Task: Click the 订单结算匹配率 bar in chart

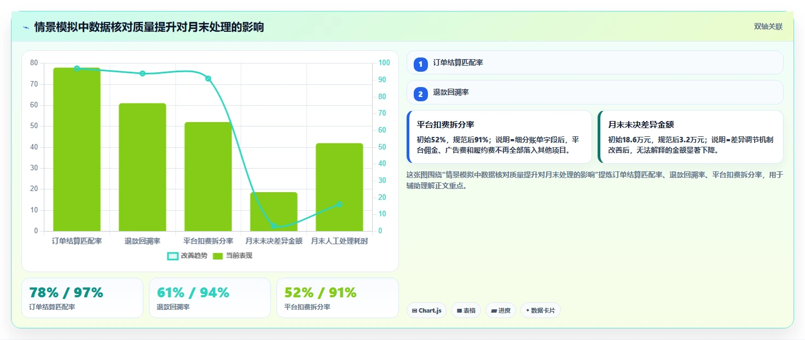Action: tap(77, 149)
